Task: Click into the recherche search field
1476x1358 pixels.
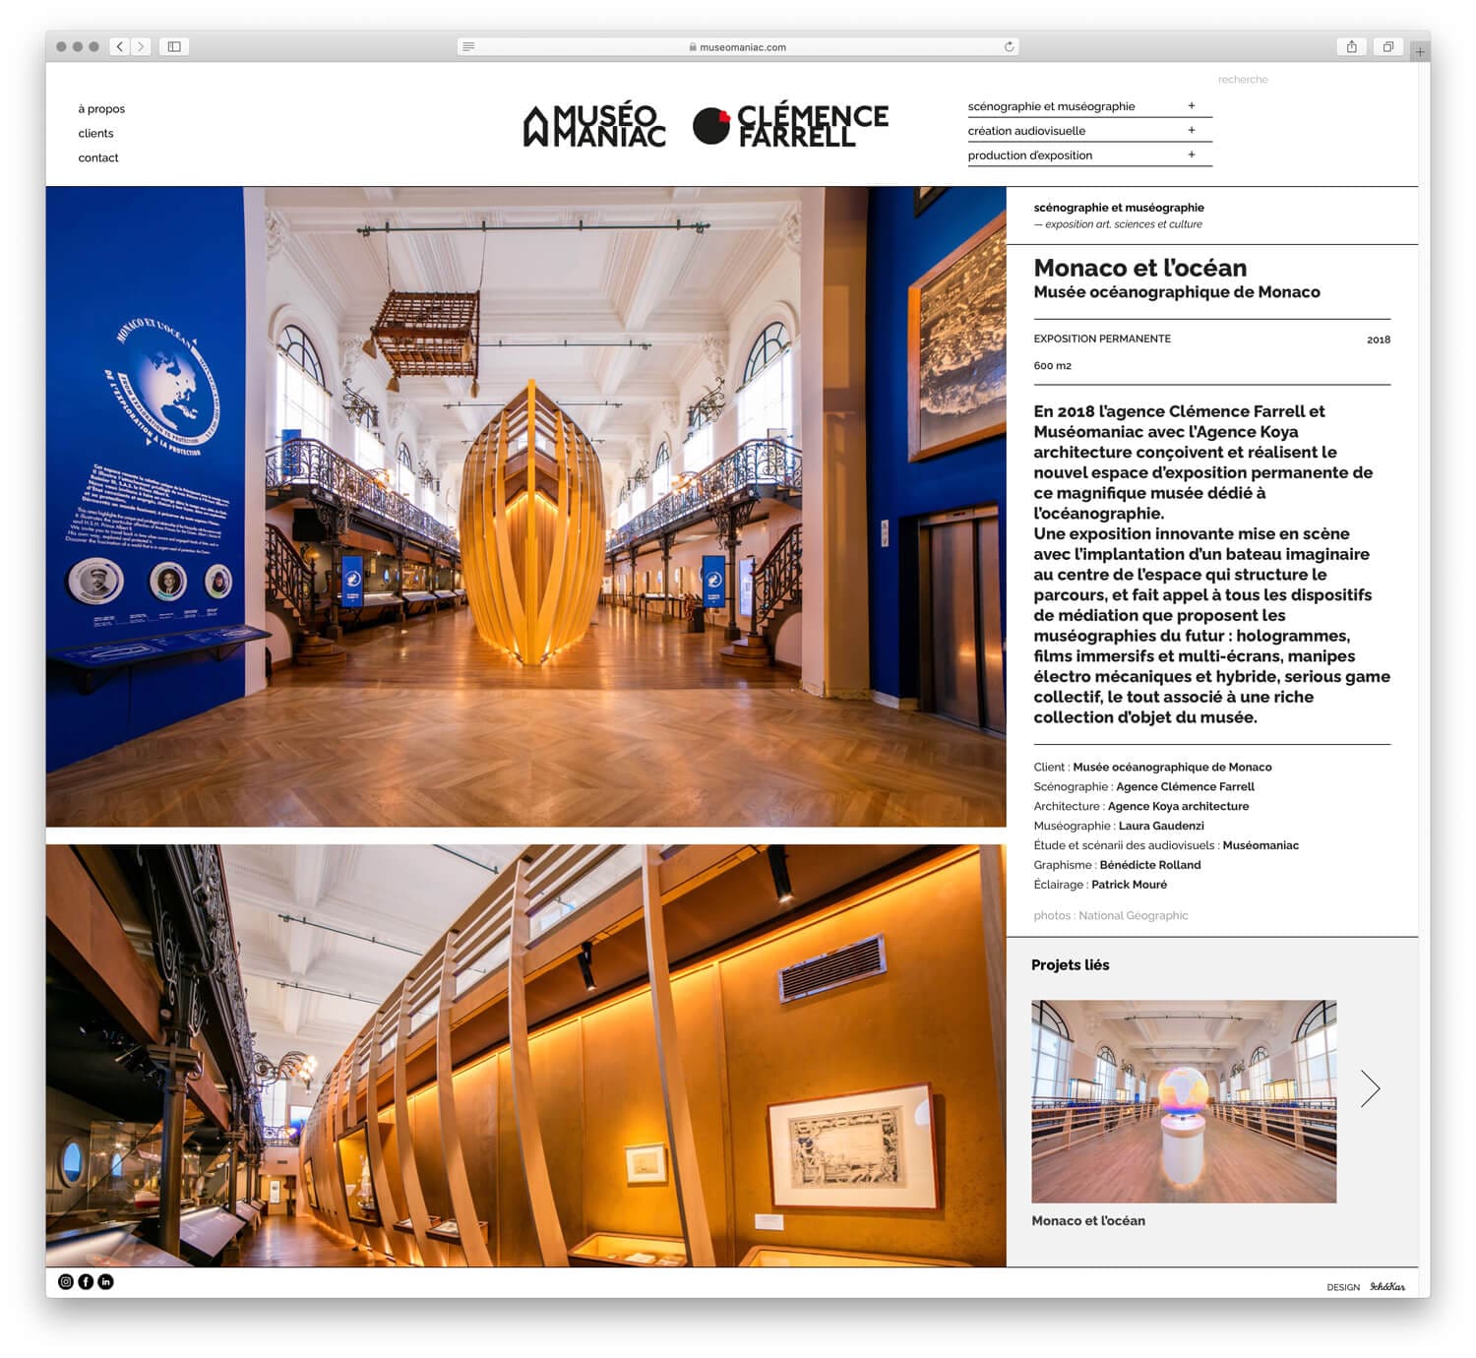Action: [x=1242, y=80]
